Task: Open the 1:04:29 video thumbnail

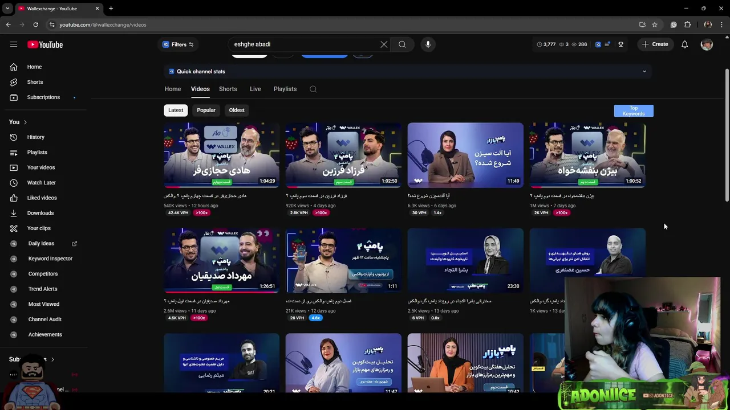Action: coord(221,155)
